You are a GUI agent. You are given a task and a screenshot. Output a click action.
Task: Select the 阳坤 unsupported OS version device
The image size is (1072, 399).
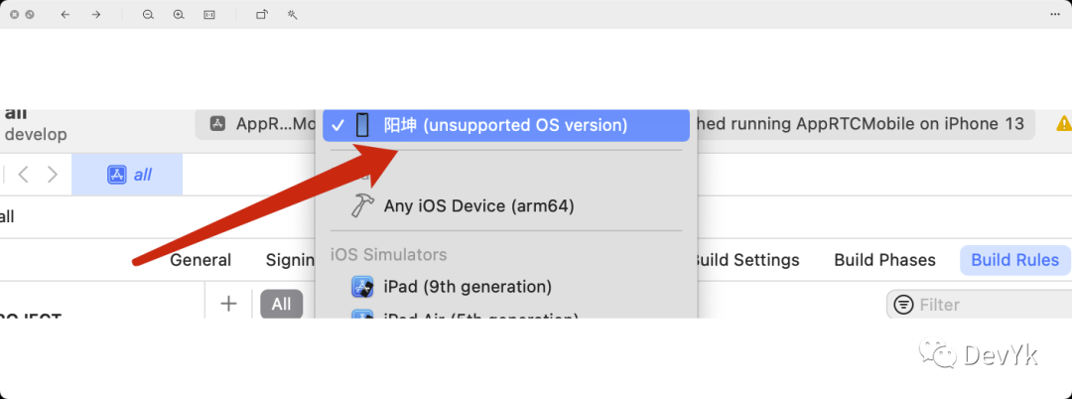point(505,125)
